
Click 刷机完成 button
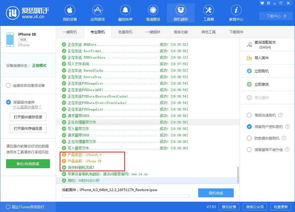(x=216, y=193)
